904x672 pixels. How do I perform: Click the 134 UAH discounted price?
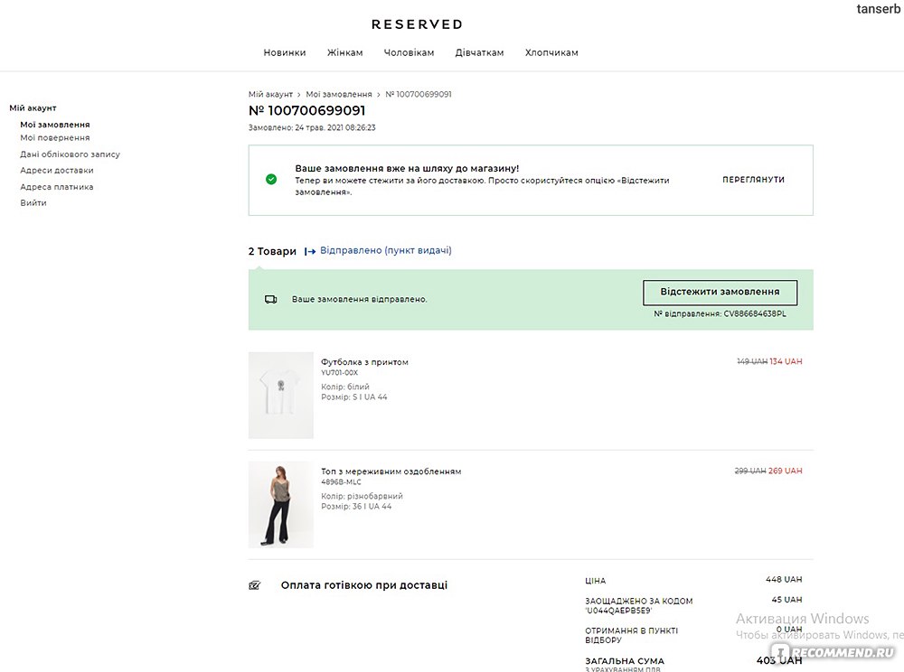pos(786,361)
